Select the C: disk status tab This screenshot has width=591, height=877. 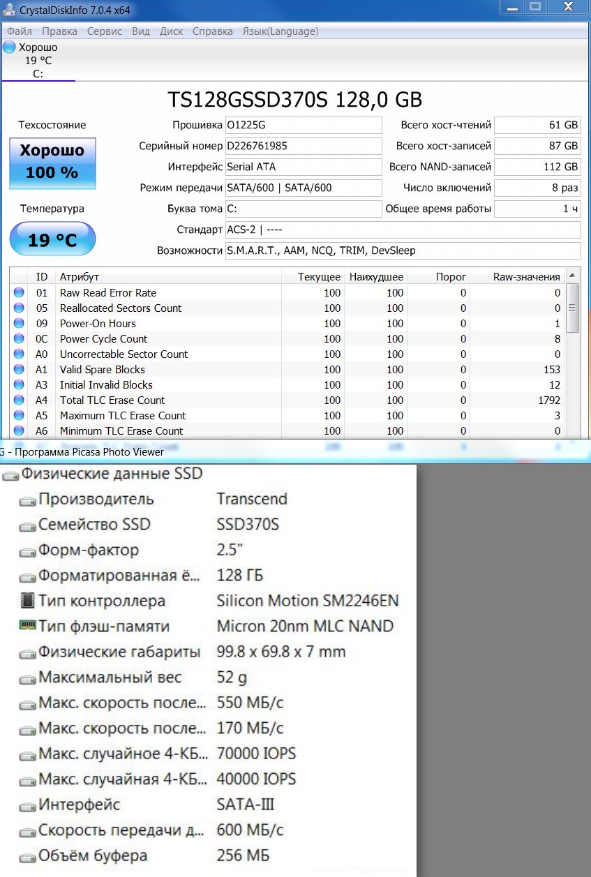click(38, 61)
